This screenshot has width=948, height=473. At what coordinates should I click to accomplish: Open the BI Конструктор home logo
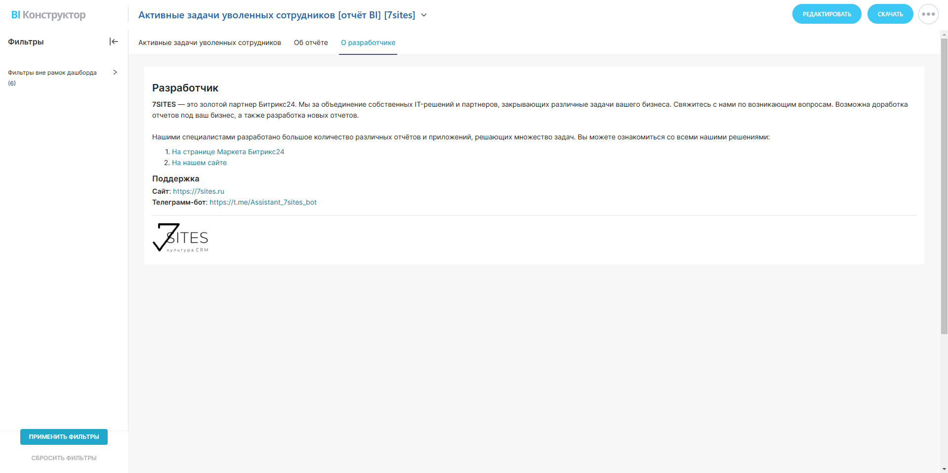(x=48, y=15)
